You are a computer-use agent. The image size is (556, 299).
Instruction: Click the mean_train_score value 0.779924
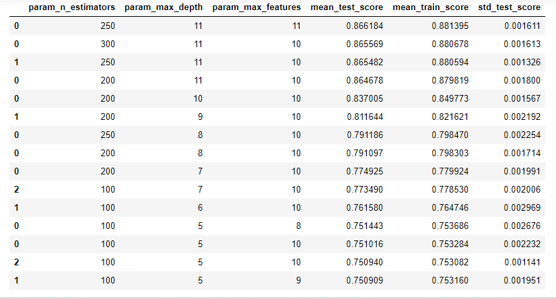450,166
